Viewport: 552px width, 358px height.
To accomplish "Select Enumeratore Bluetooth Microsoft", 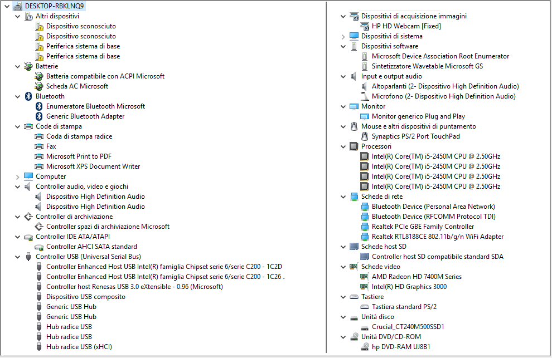I will [x=96, y=106].
